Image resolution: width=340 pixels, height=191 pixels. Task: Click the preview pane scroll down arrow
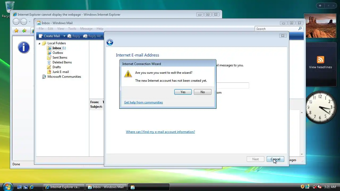[302, 154]
